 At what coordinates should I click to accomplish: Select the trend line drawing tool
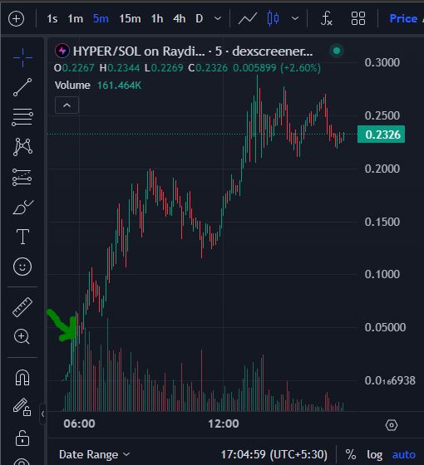(x=22, y=87)
